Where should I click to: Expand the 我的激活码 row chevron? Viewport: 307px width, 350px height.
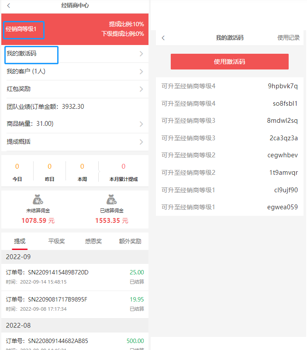[x=141, y=54]
